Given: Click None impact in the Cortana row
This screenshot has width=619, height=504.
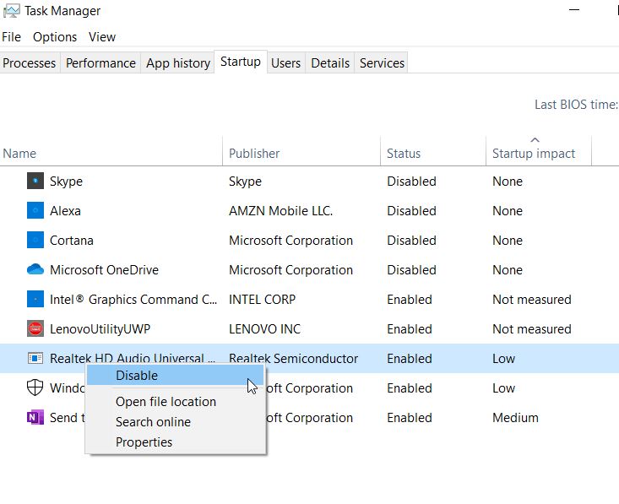Looking at the screenshot, I should click(x=508, y=241).
